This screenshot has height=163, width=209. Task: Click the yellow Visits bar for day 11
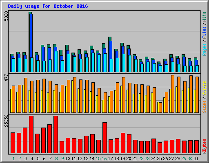(72, 97)
